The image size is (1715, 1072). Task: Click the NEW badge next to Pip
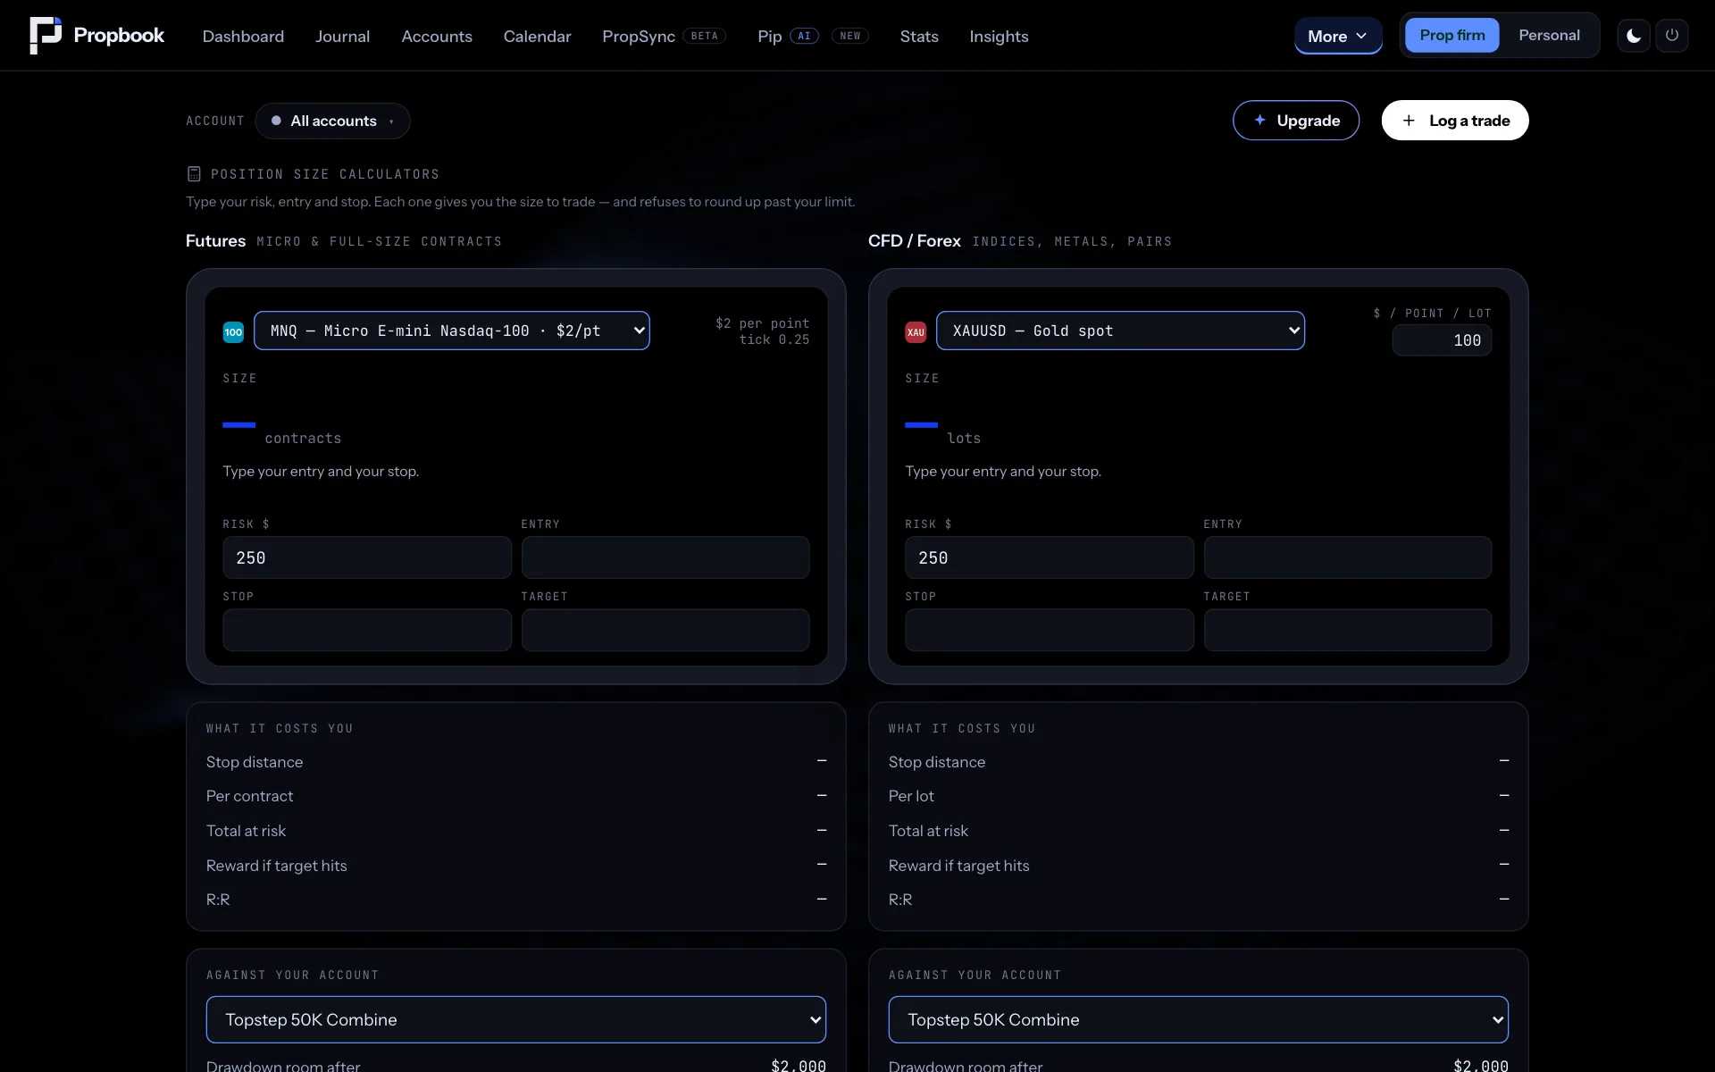pos(849,37)
